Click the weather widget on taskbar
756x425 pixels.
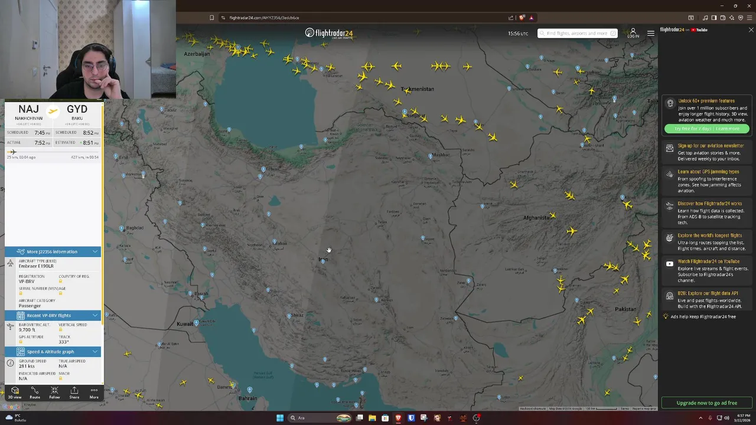point(15,418)
